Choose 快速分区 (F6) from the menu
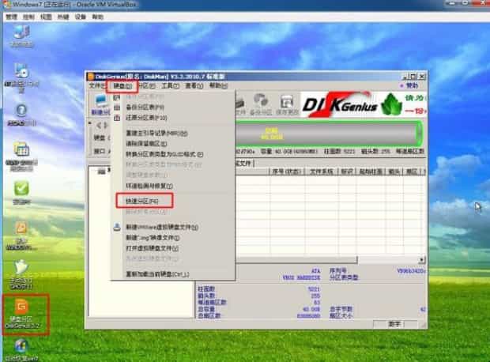490x362 pixels. point(142,202)
